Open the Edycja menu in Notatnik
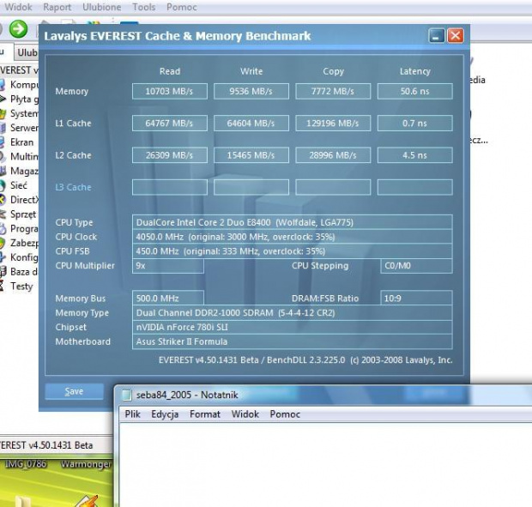 click(165, 414)
